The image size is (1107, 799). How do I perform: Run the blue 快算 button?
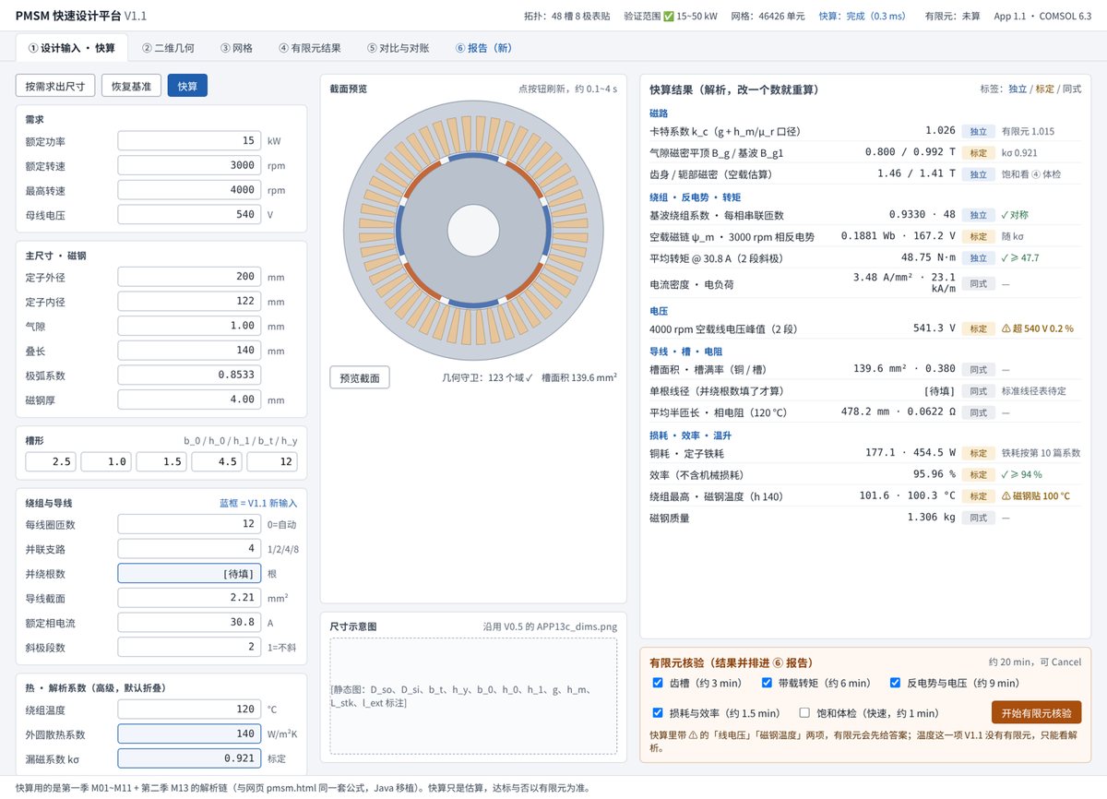[x=187, y=86]
